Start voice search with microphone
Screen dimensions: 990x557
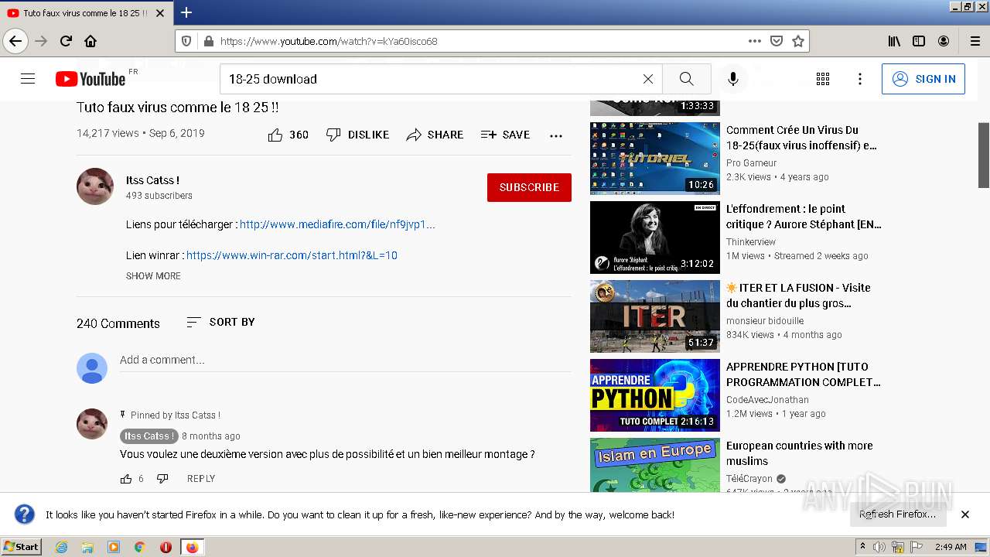coord(733,79)
